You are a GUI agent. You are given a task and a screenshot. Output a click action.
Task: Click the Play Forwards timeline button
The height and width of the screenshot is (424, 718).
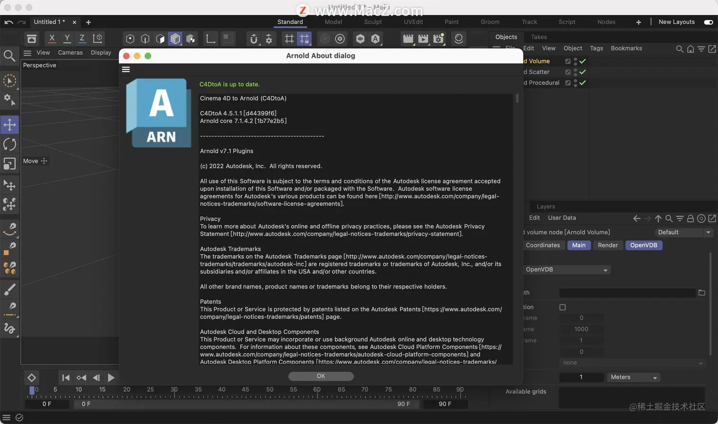point(111,378)
